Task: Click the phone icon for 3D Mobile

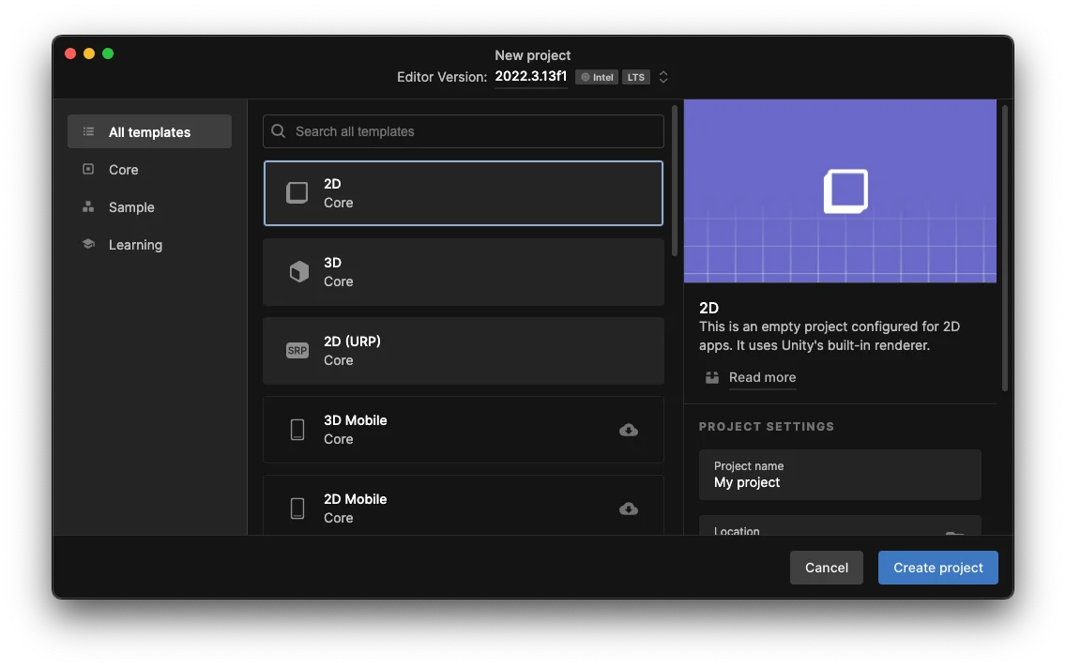Action: pos(297,430)
